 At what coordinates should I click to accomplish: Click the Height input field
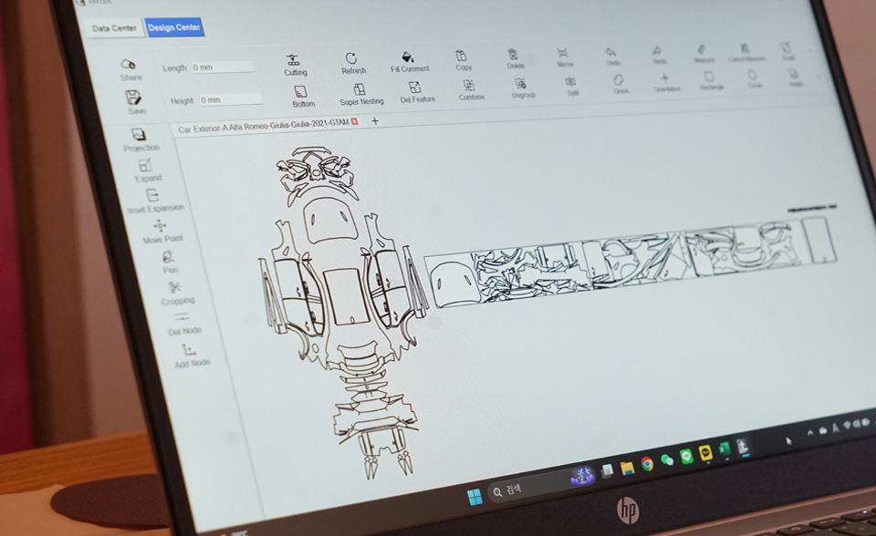(230, 99)
